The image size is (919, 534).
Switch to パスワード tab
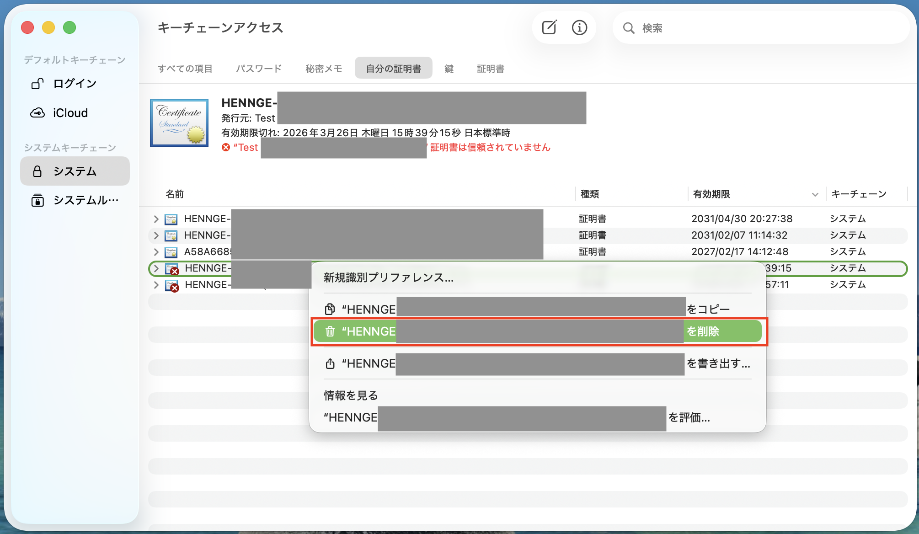pos(259,69)
